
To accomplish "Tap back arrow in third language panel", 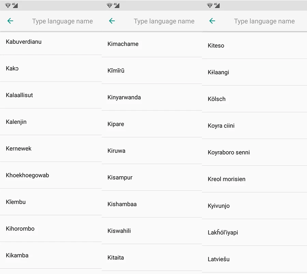I will pos(212,21).
